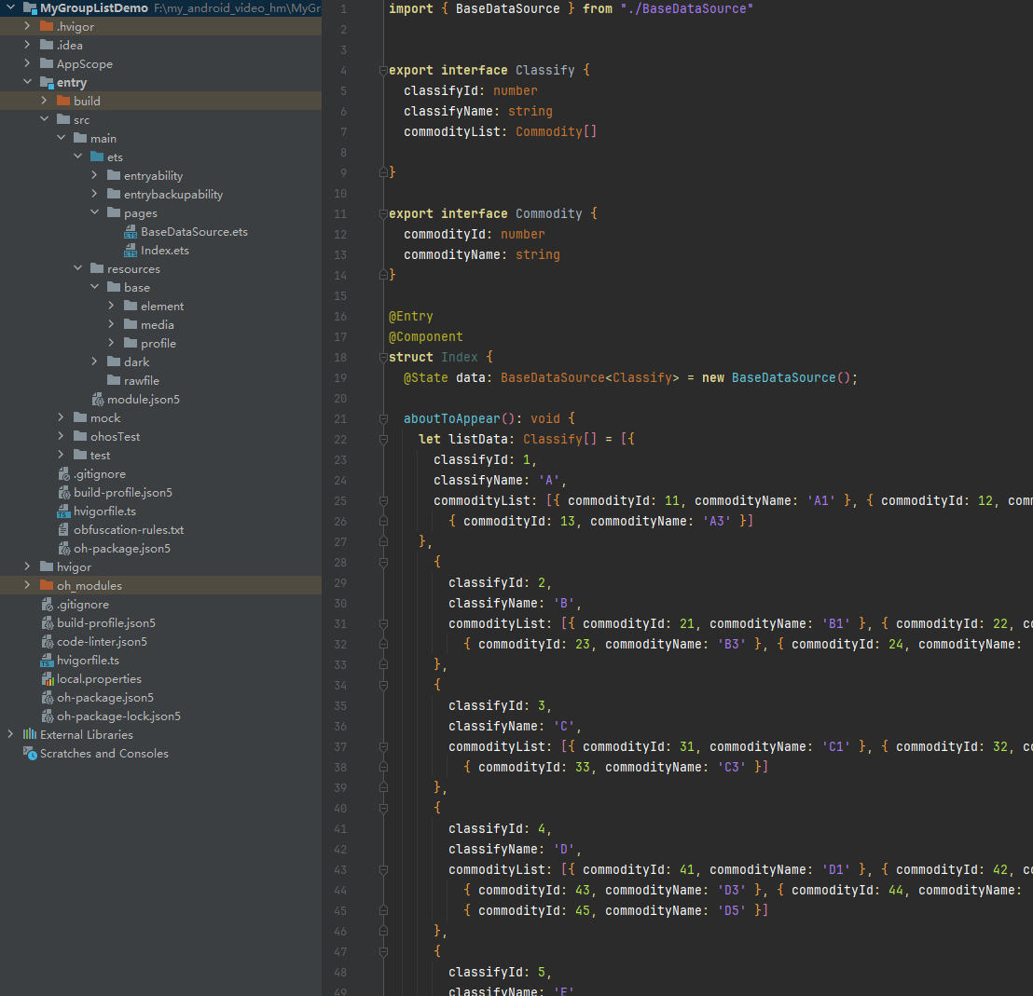Click the @Component decorator
The width and height of the screenshot is (1033, 996).
pos(425,336)
